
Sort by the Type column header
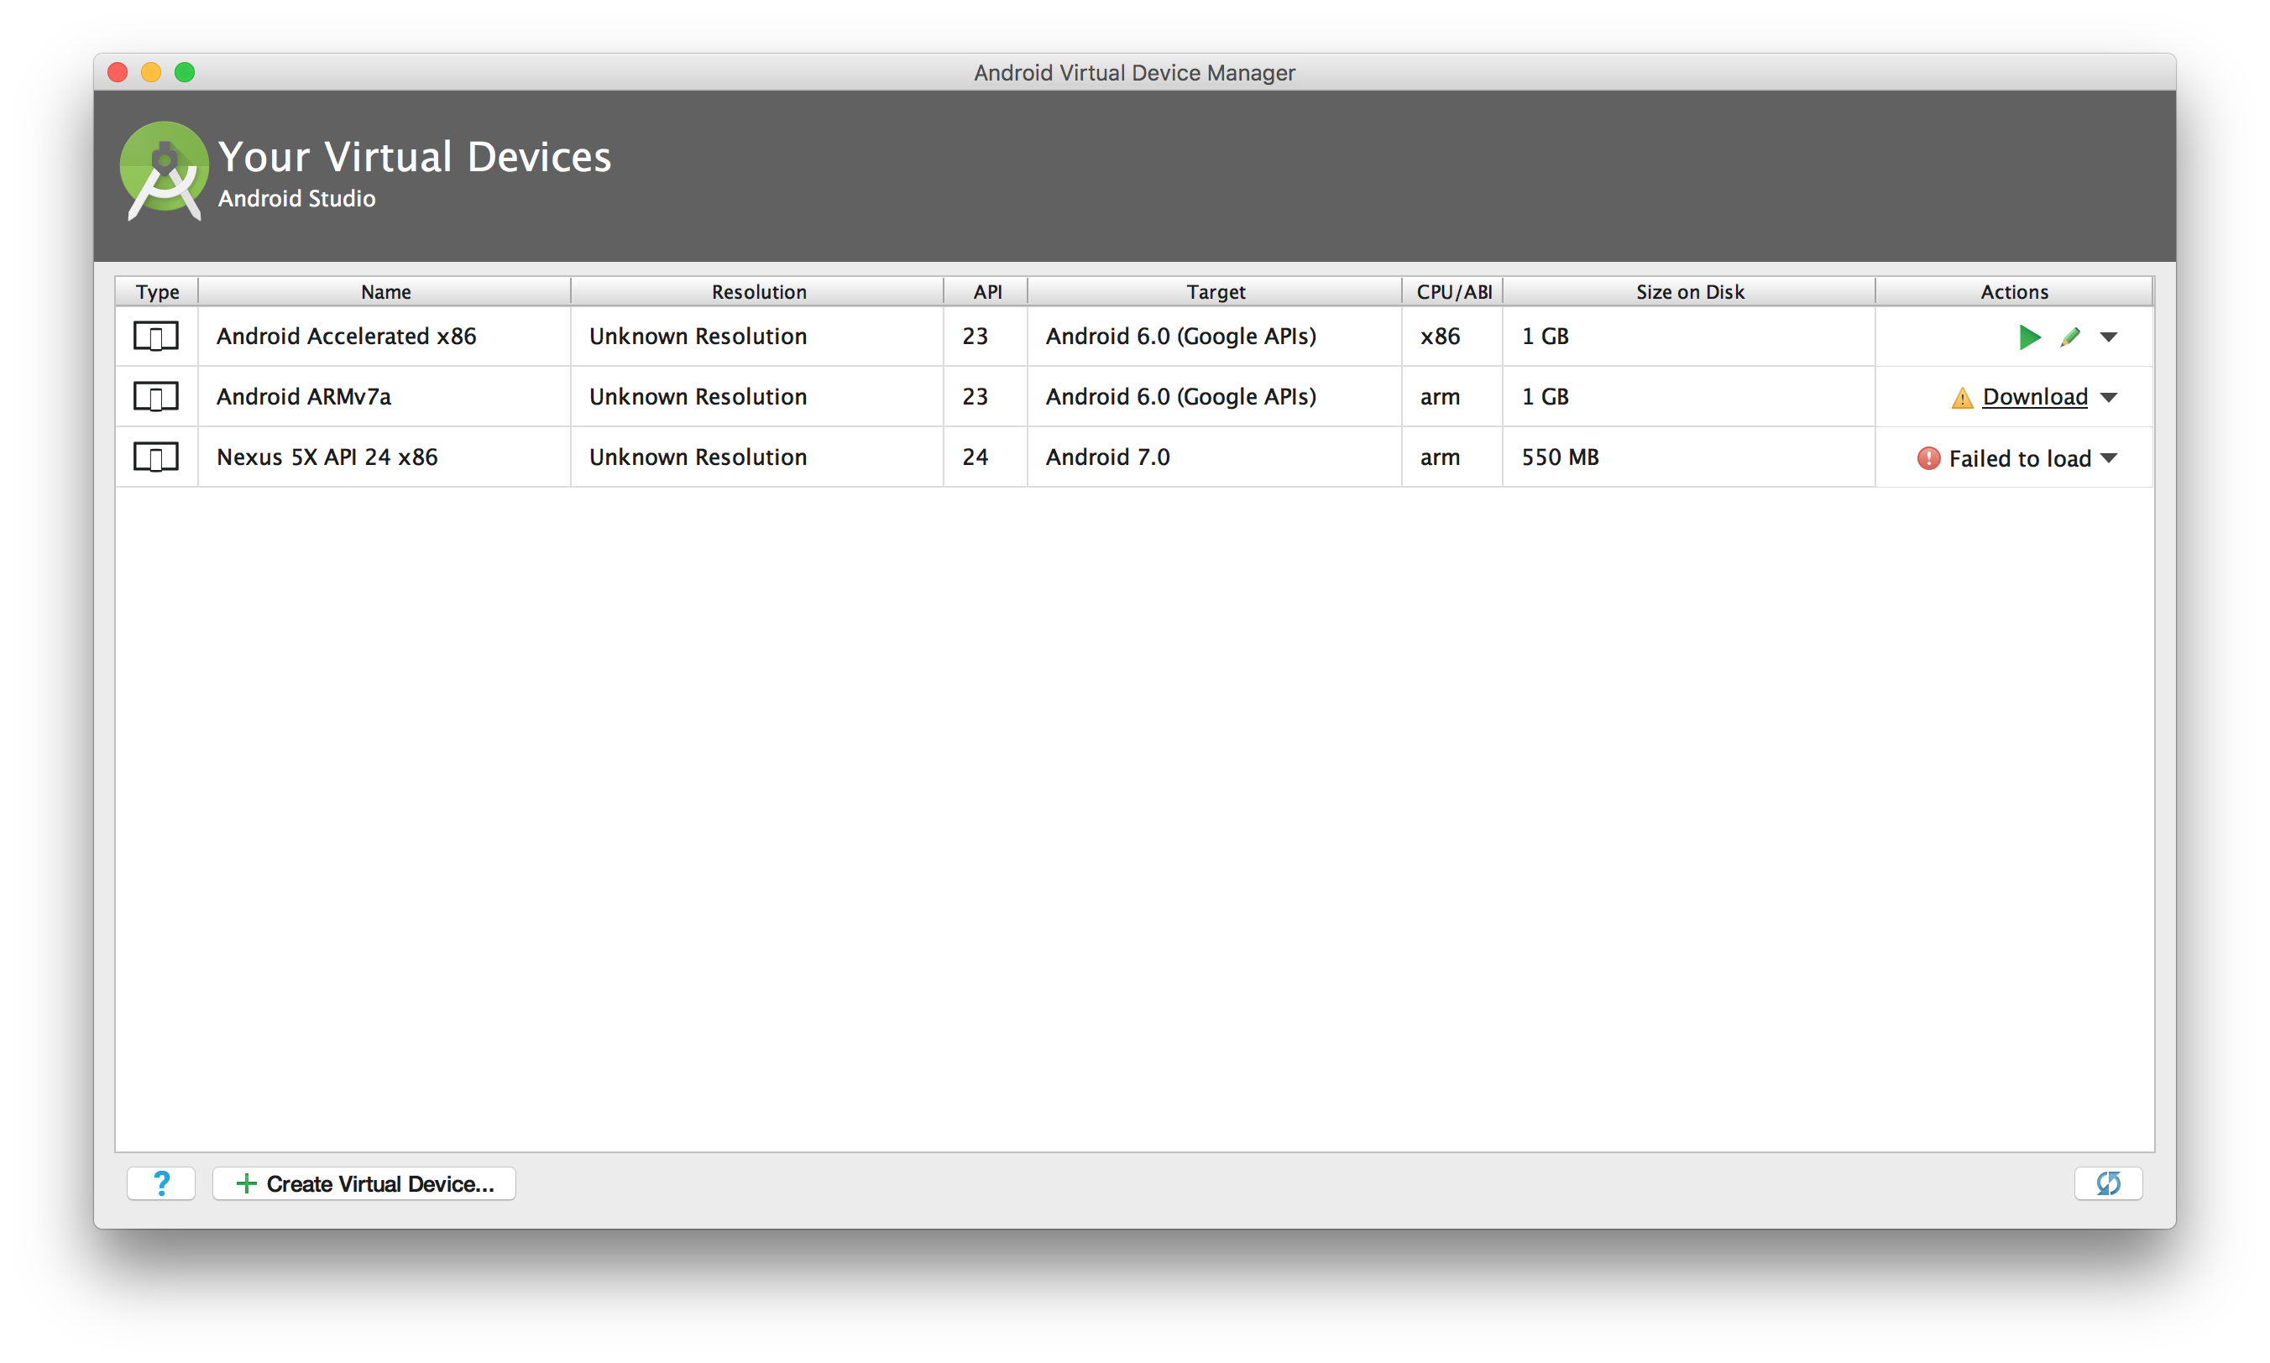tap(157, 292)
